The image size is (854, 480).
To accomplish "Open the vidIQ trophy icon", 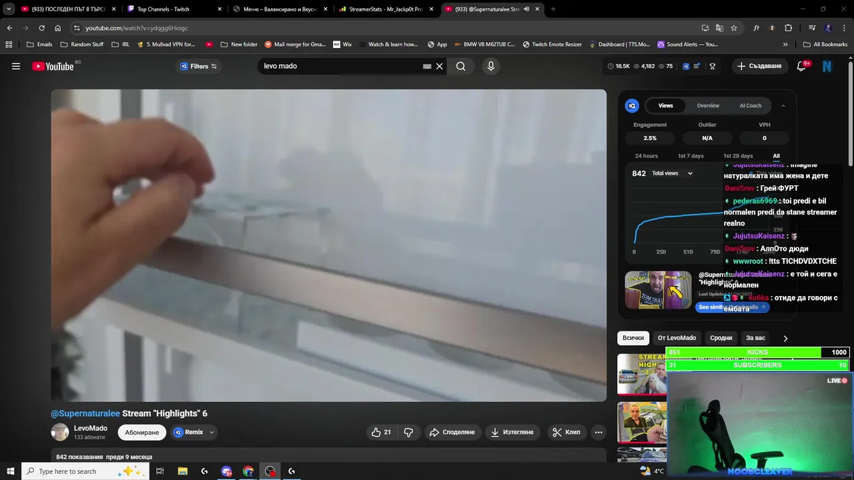I will (712, 66).
